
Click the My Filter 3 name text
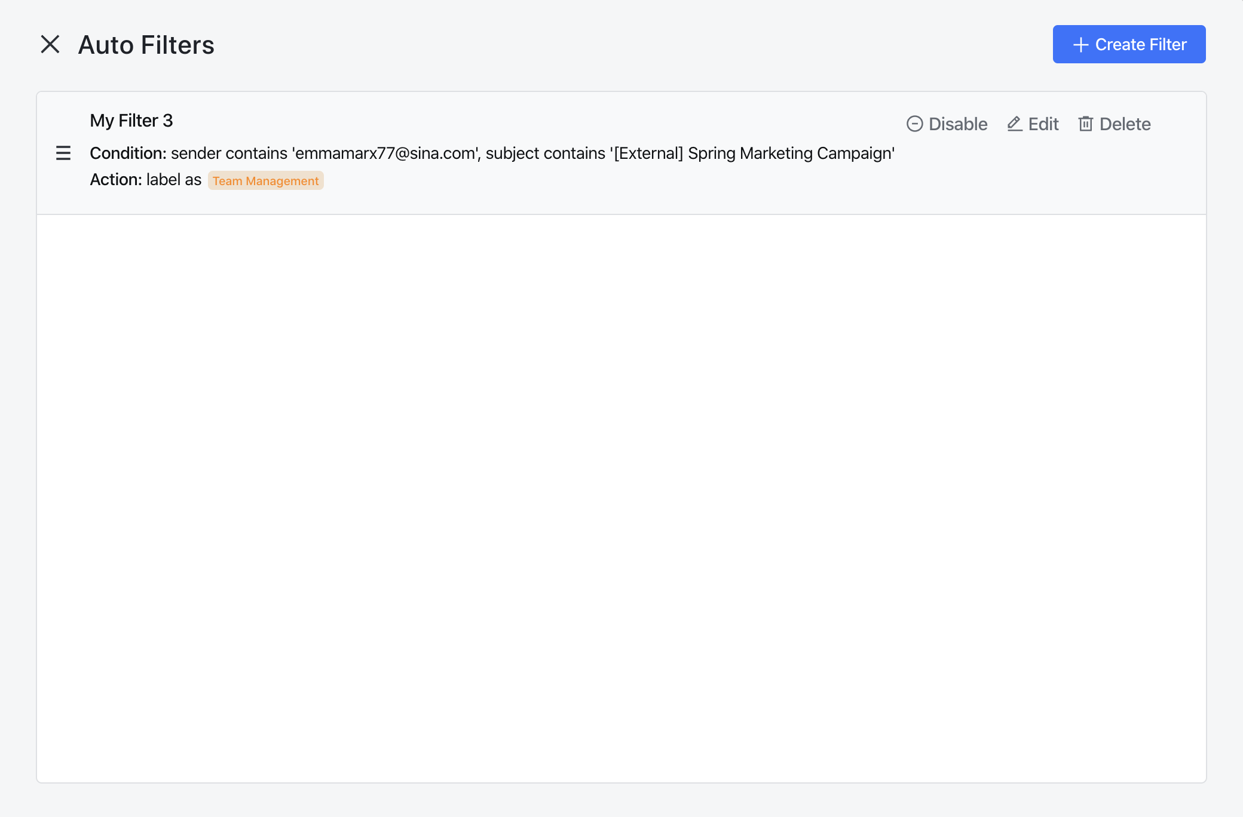(131, 120)
